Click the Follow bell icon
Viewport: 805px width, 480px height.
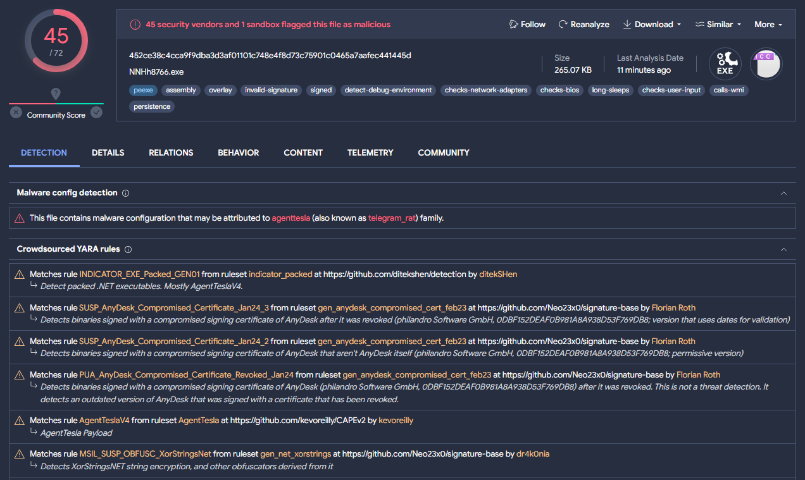[x=513, y=24]
